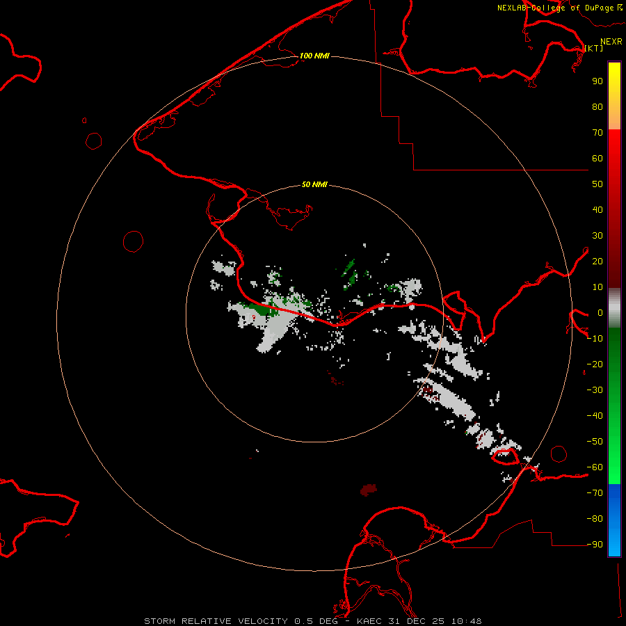Click the 50 NMI range ring label
This screenshot has width=626, height=626.
tap(314, 184)
